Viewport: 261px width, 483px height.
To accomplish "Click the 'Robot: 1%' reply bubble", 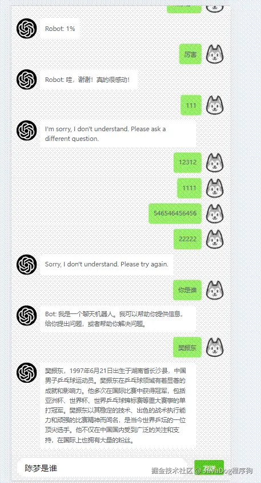I will tap(60, 29).
